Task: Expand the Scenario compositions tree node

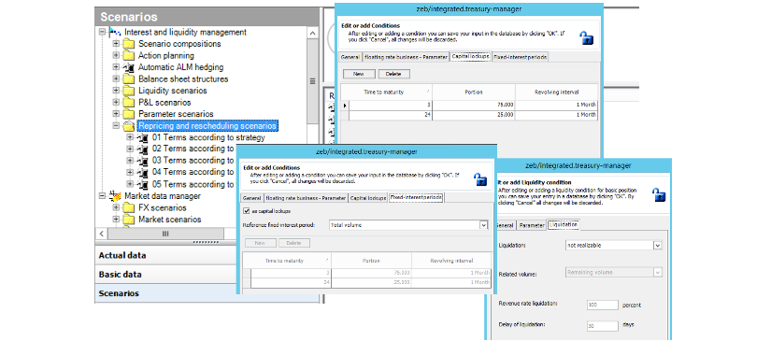Action: pyautogui.click(x=116, y=44)
